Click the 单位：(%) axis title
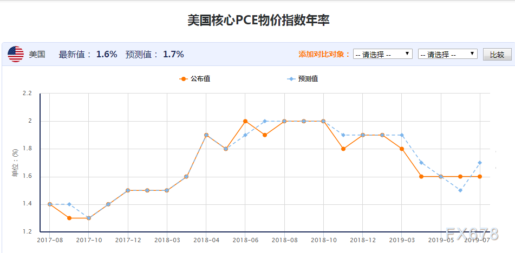The width and height of the screenshot is (515, 253). coord(16,163)
